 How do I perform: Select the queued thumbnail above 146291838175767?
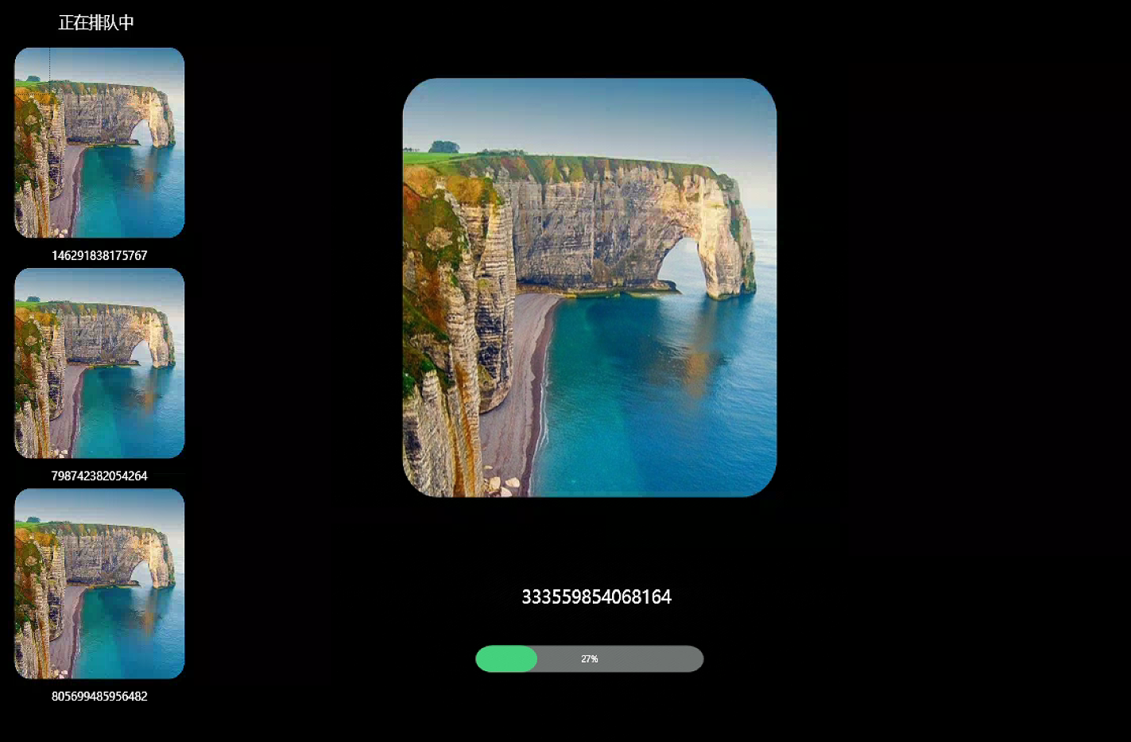(x=99, y=142)
